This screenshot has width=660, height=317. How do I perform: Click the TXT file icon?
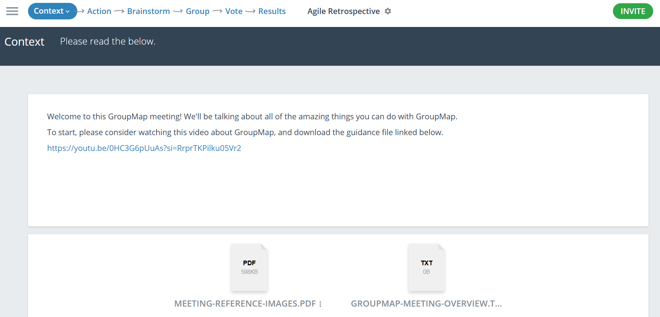coord(426,267)
